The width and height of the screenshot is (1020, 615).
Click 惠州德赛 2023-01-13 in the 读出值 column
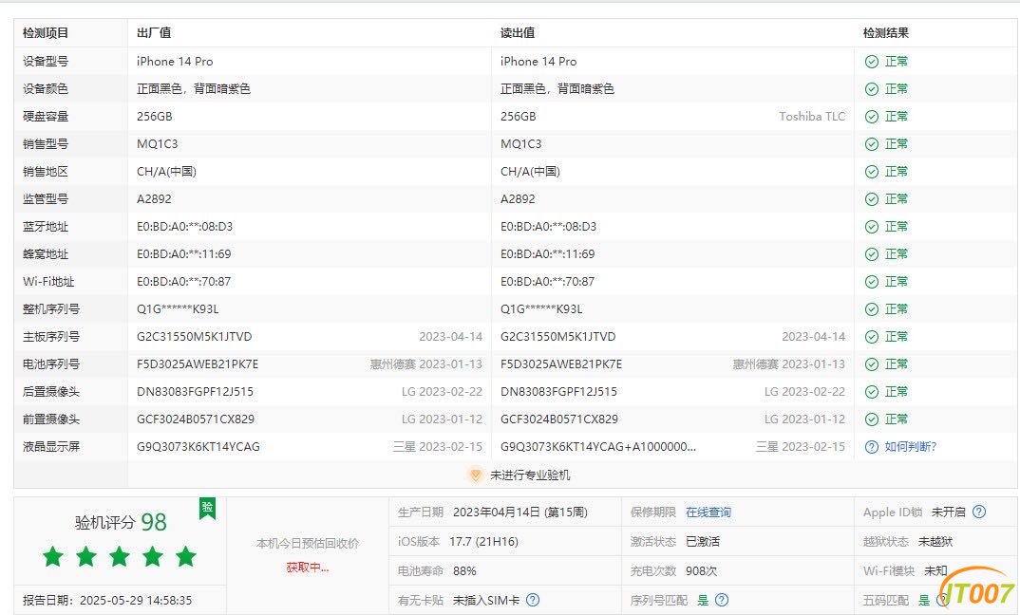[789, 364]
